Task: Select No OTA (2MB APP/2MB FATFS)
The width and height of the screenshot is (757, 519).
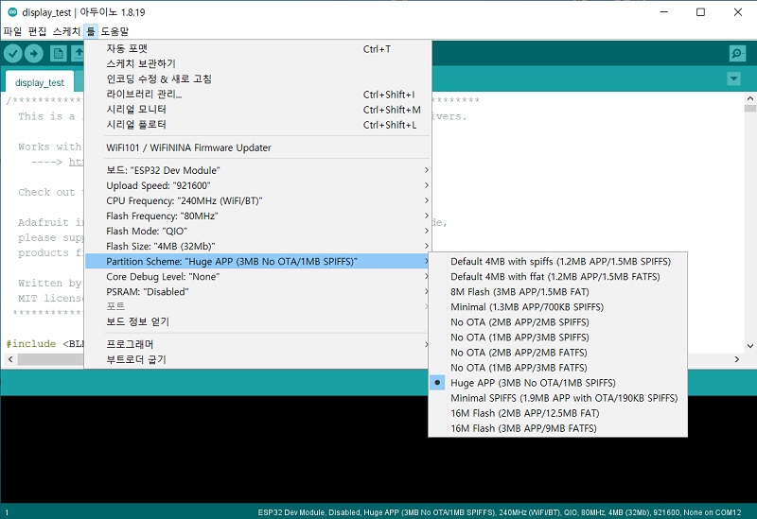Action: click(557, 353)
